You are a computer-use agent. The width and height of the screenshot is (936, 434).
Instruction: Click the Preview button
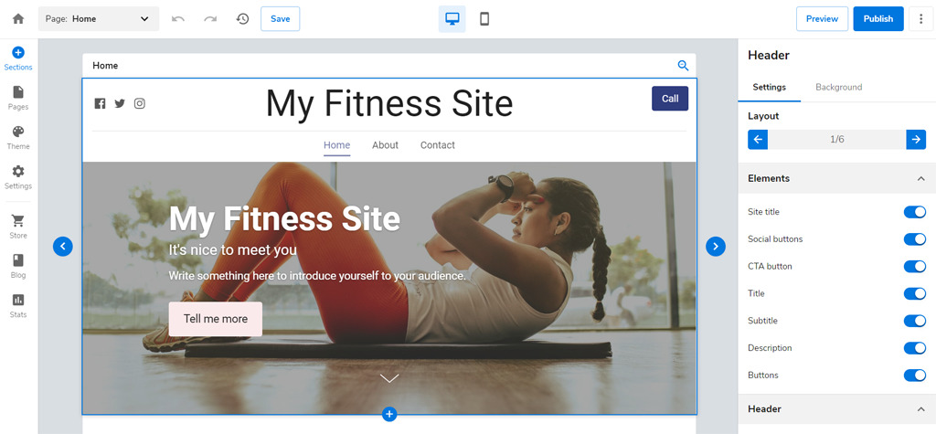coord(822,18)
